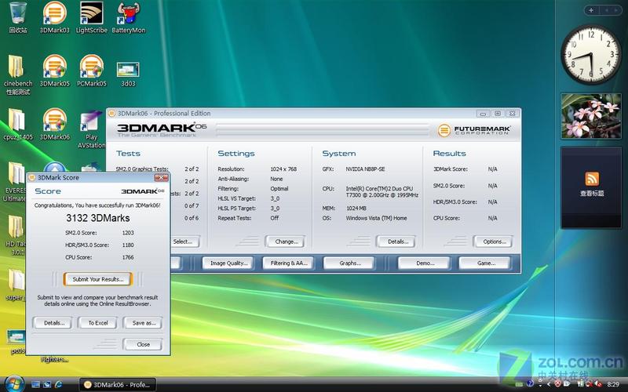The width and height of the screenshot is (628, 392).
Task: Click MEM value 1024 MB
Action: pos(356,209)
